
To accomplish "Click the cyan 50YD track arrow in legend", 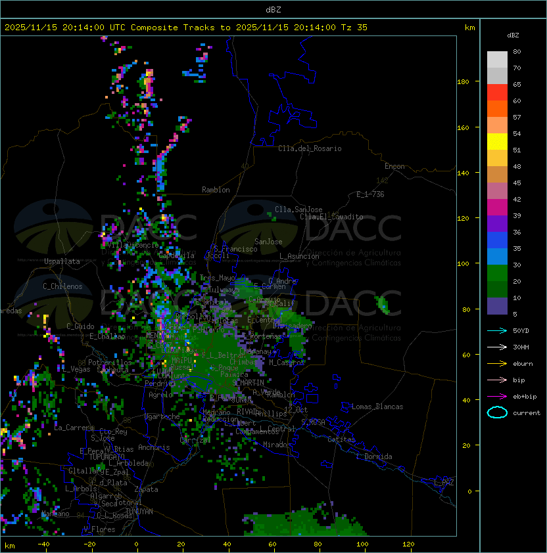I will (x=497, y=330).
